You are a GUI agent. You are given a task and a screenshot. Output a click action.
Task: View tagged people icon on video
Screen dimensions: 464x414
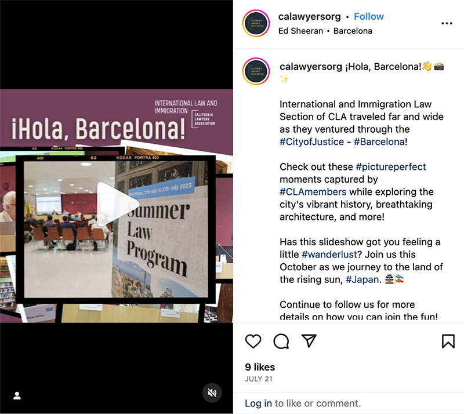[x=17, y=395]
